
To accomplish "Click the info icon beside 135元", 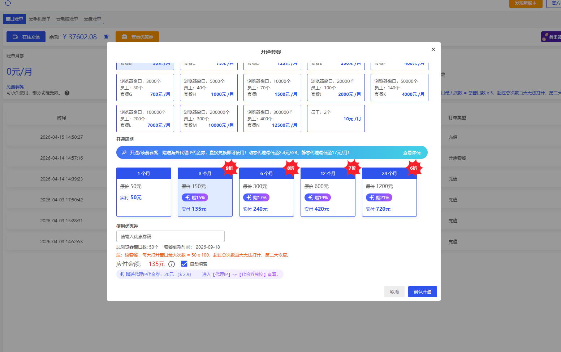I will [172, 264].
